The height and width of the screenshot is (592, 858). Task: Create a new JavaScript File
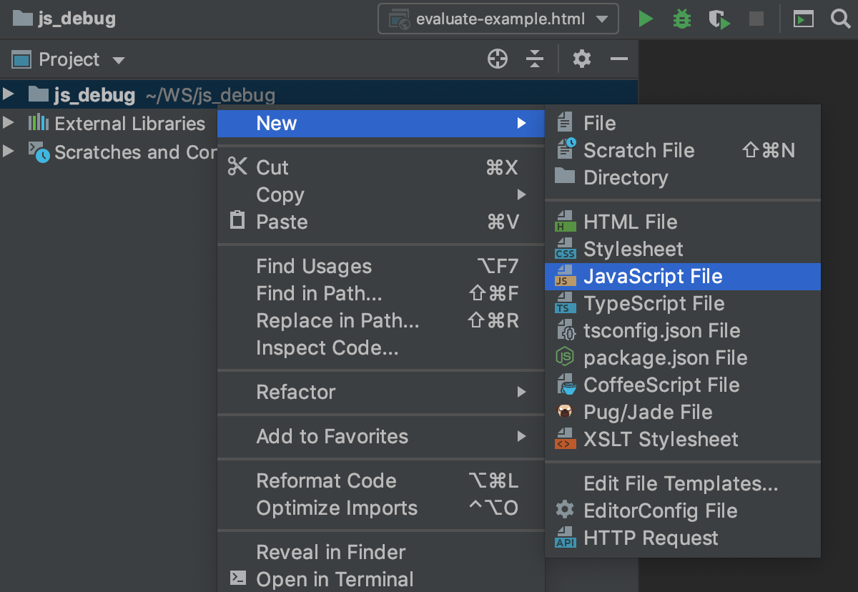tap(683, 277)
